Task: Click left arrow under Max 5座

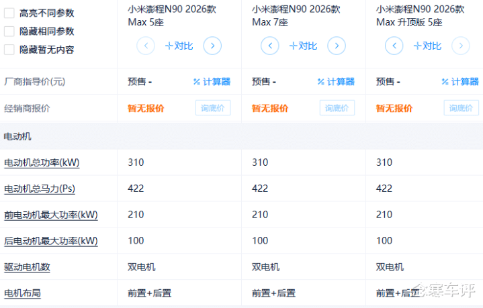Action: click(x=146, y=46)
